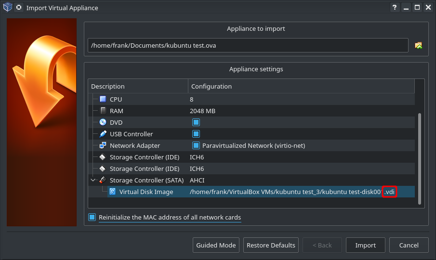The height and width of the screenshot is (260, 436).
Task: Click the Reinitialize the MAC address label
Action: click(170, 218)
